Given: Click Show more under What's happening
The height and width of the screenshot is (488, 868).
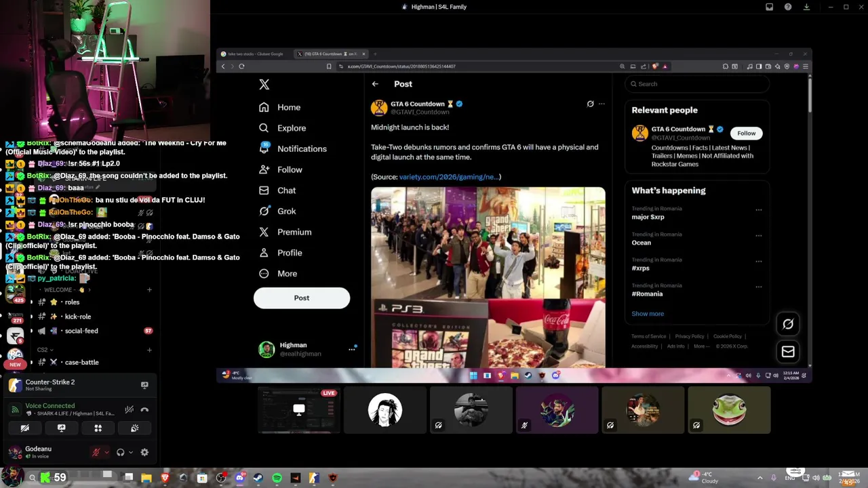Looking at the screenshot, I should (x=648, y=314).
